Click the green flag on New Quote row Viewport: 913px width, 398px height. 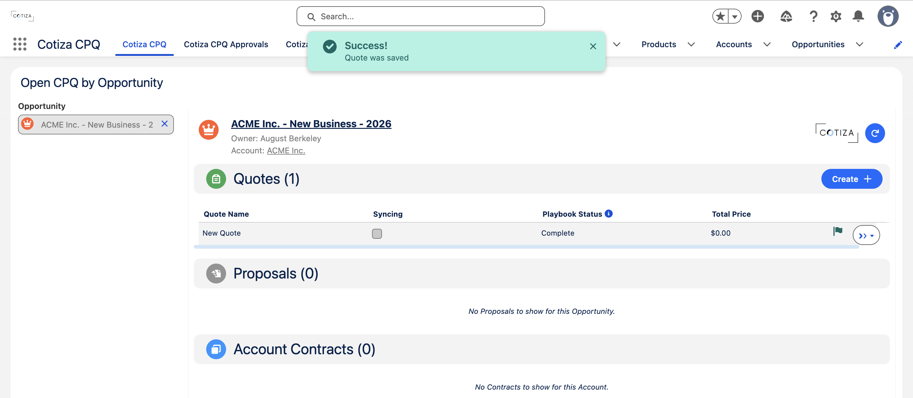[838, 231]
